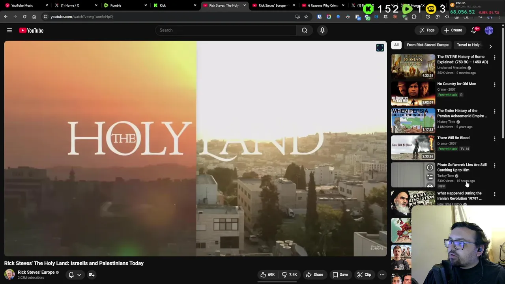Open options for No Country for Old Men
Viewport: 505px width, 284px height.
(x=495, y=84)
